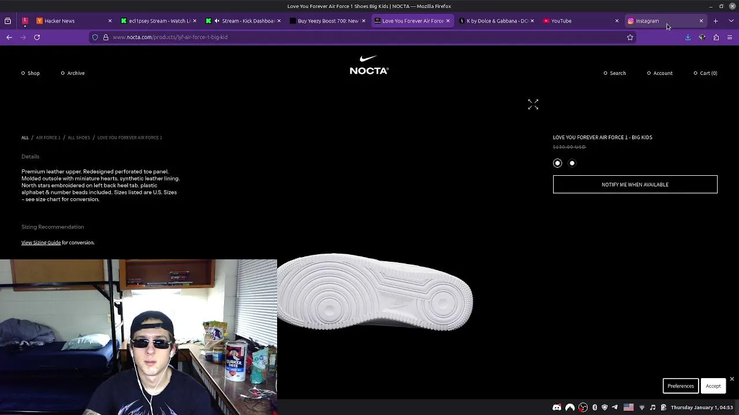Viewport: 739px width, 415px height.
Task: Open the Account page
Action: [660, 73]
